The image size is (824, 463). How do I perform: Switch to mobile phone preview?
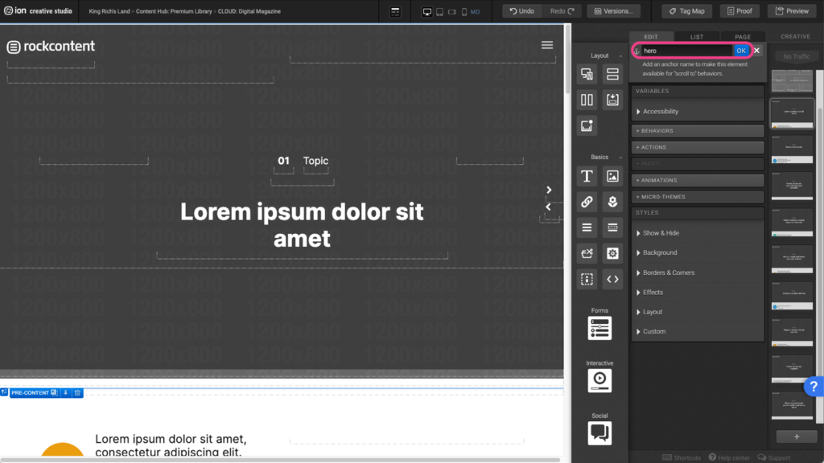(x=464, y=11)
